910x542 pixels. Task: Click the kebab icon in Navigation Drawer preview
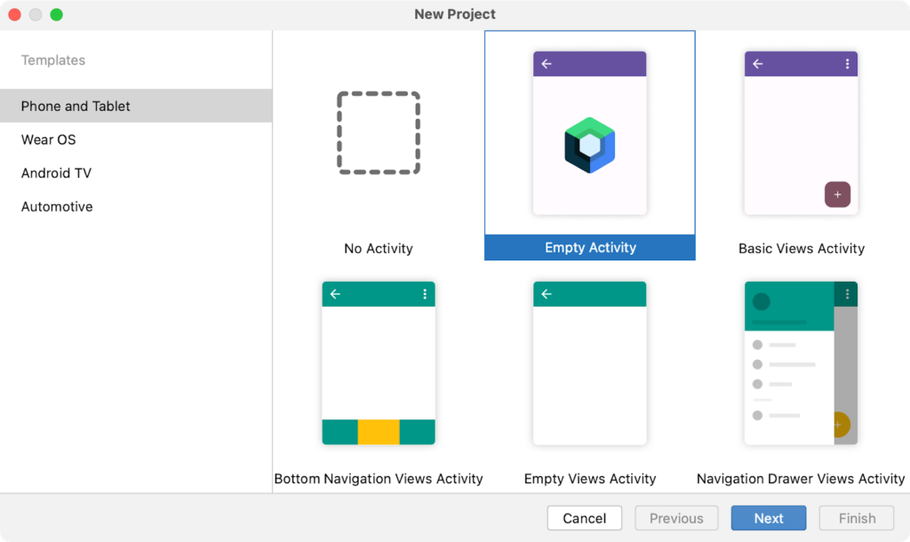pos(847,293)
